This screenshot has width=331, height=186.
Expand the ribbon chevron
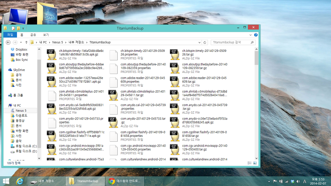(x=250, y=35)
